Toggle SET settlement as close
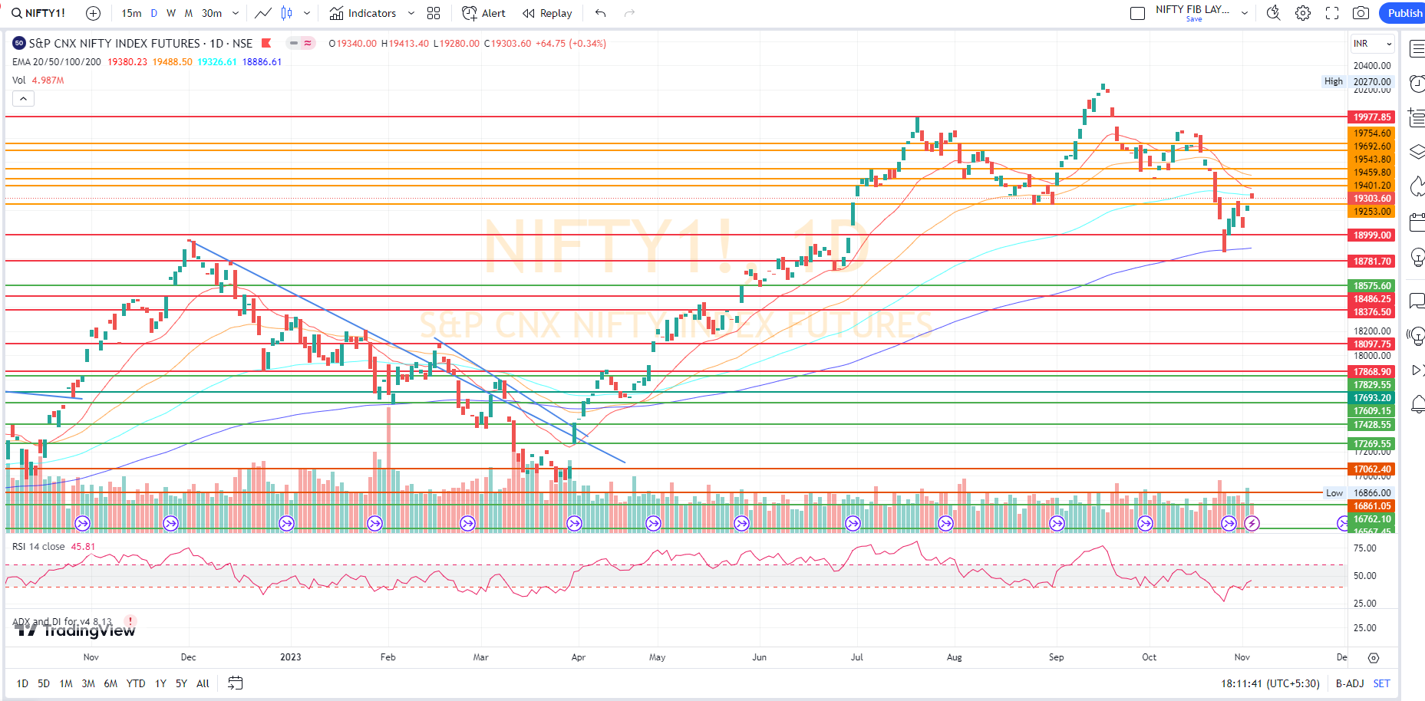1425x701 pixels. [1381, 683]
